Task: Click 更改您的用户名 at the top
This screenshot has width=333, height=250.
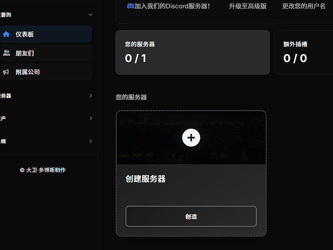Action: pos(303,6)
